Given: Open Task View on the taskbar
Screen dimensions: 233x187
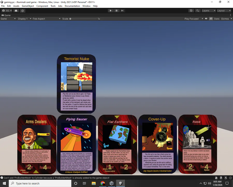Looking at the screenshot, I should [x=84, y=183].
